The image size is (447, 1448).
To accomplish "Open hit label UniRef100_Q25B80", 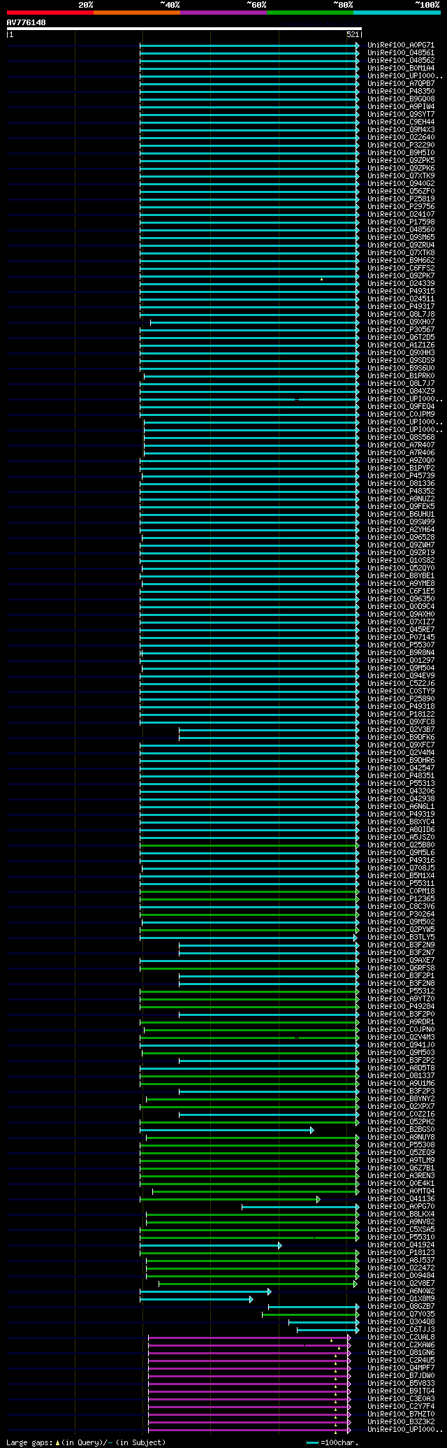I will coord(401,845).
